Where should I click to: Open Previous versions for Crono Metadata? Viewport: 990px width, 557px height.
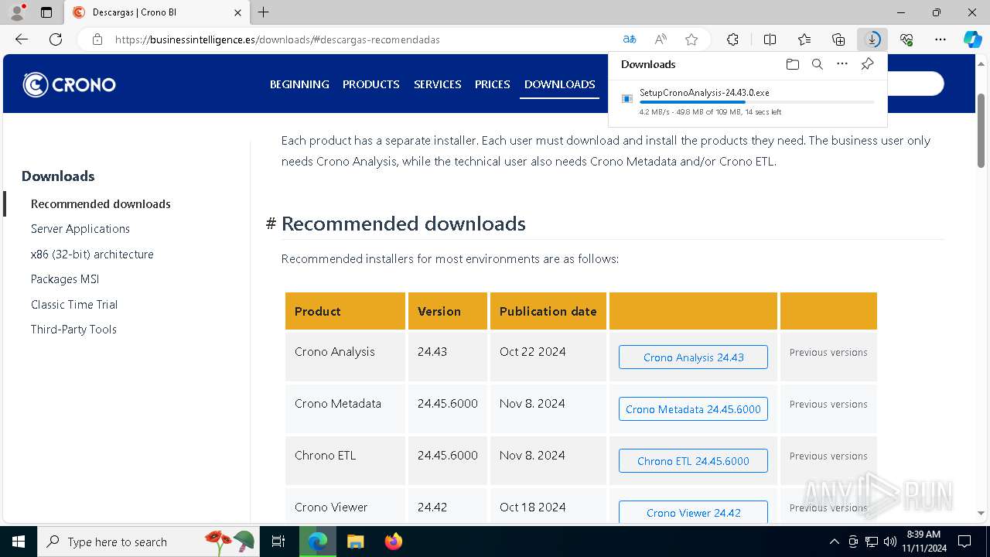pos(828,405)
